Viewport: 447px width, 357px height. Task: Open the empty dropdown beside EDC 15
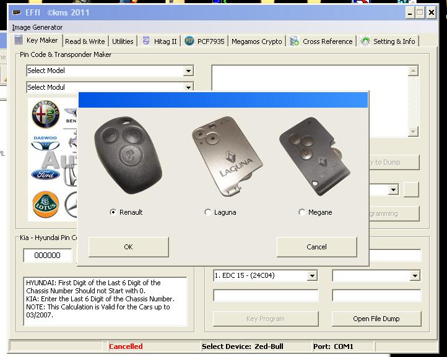(415, 276)
